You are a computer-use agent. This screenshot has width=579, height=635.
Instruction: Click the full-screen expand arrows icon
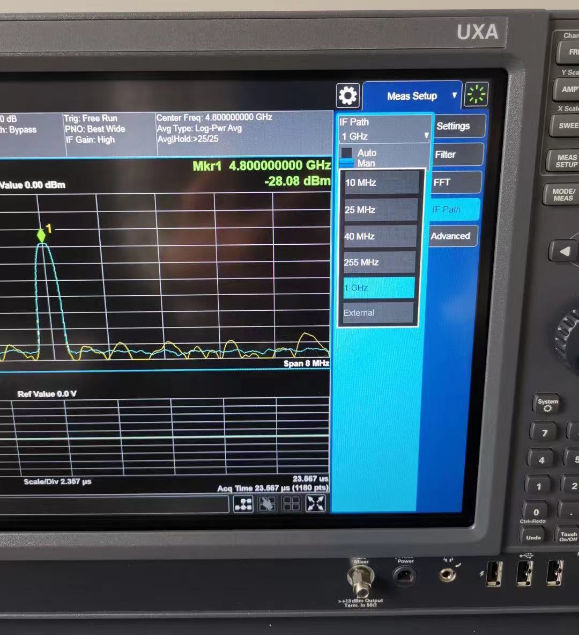click(x=316, y=503)
